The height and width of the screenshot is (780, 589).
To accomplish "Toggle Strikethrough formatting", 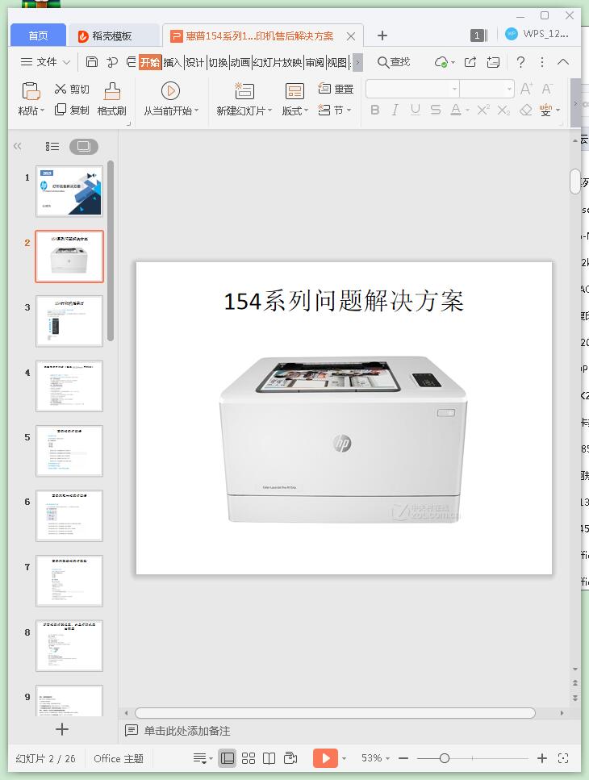I will click(435, 110).
